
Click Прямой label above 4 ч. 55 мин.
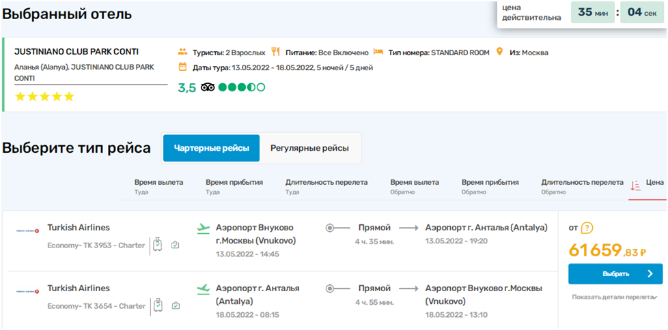tap(374, 288)
